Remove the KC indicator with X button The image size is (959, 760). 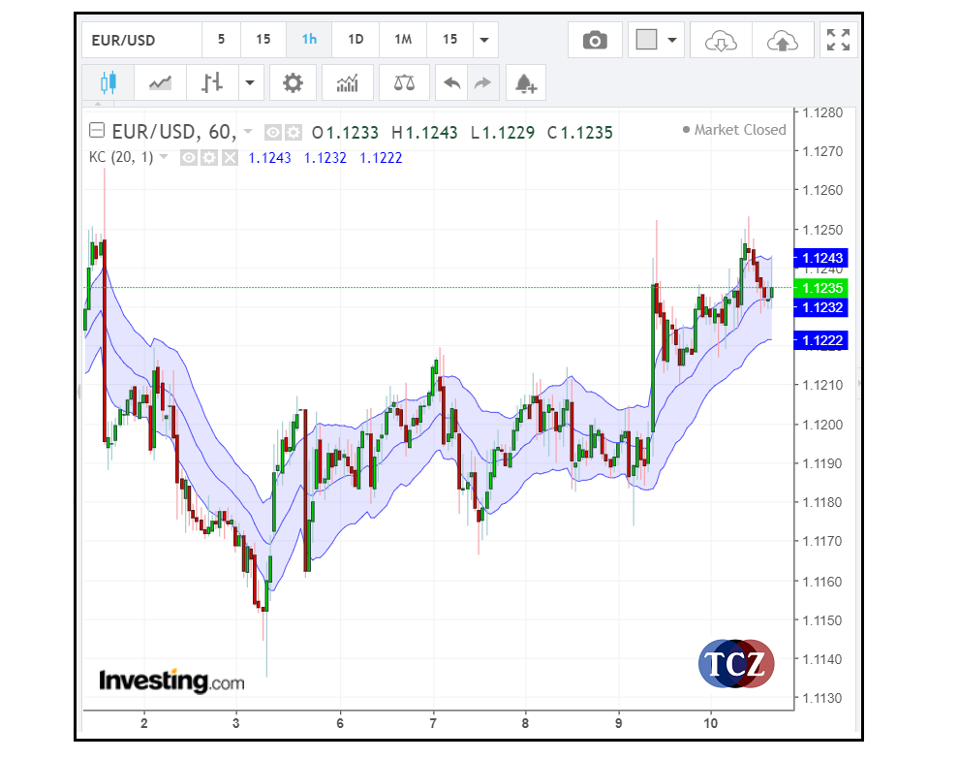click(x=230, y=157)
